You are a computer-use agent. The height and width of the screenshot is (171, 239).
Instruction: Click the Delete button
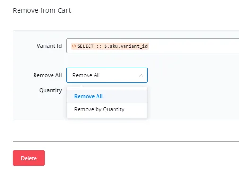pyautogui.click(x=29, y=158)
